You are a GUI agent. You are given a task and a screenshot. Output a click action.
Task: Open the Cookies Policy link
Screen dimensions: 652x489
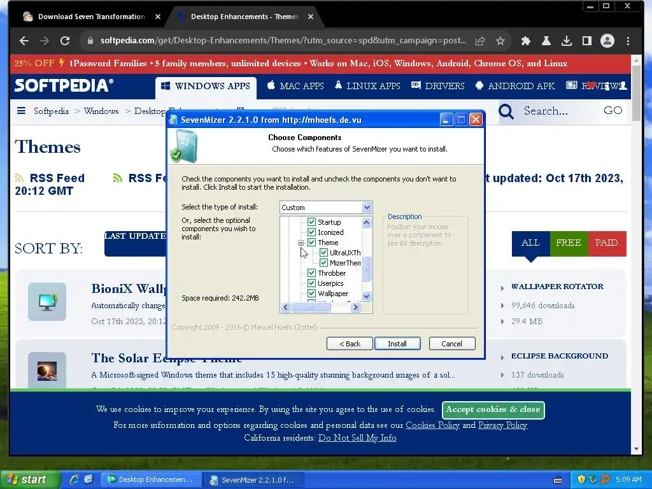click(432, 425)
